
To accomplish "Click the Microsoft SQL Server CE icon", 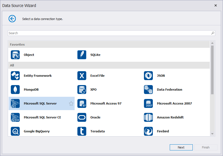I will click(x=15, y=117).
